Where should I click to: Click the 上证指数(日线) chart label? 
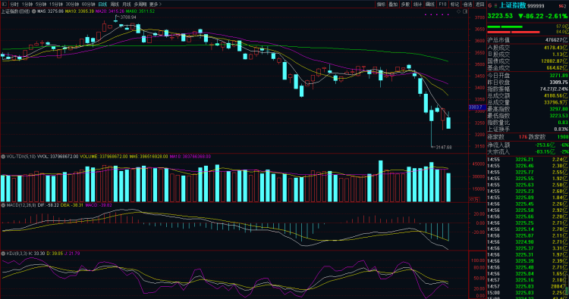coord(15,11)
